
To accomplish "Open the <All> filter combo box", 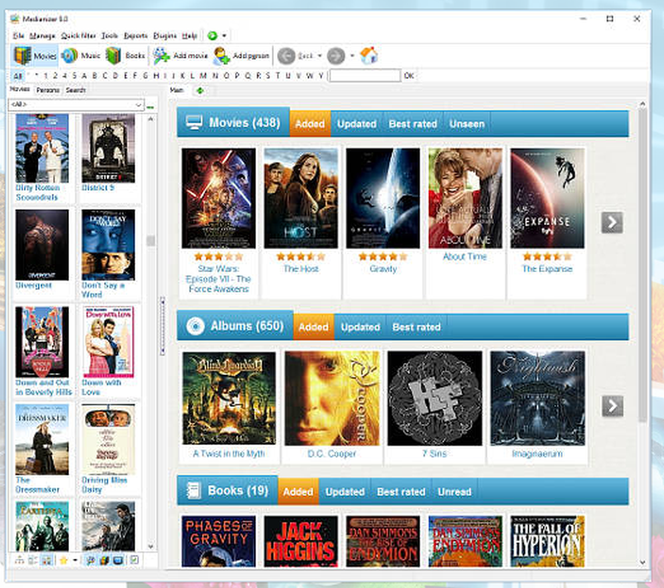I will 76,105.
